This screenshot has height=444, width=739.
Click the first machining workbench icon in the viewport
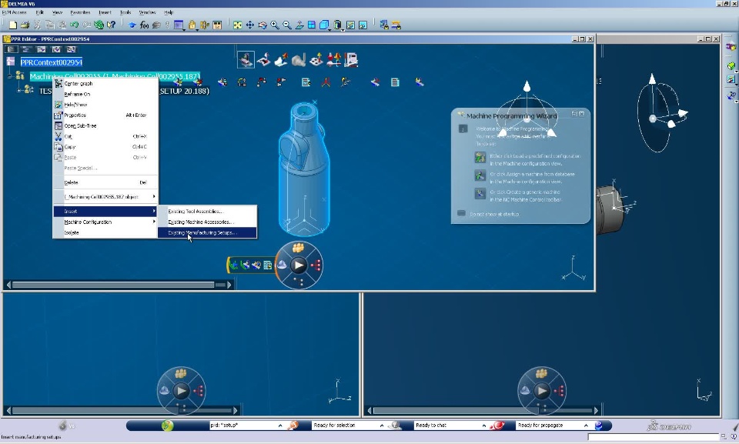pyautogui.click(x=246, y=60)
